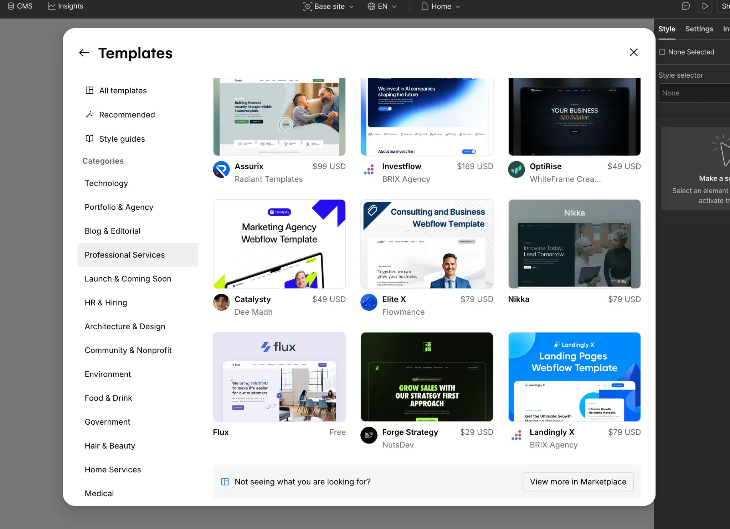Click the None Selected element indicator
Screen dimensions: 730x529
[x=687, y=52]
